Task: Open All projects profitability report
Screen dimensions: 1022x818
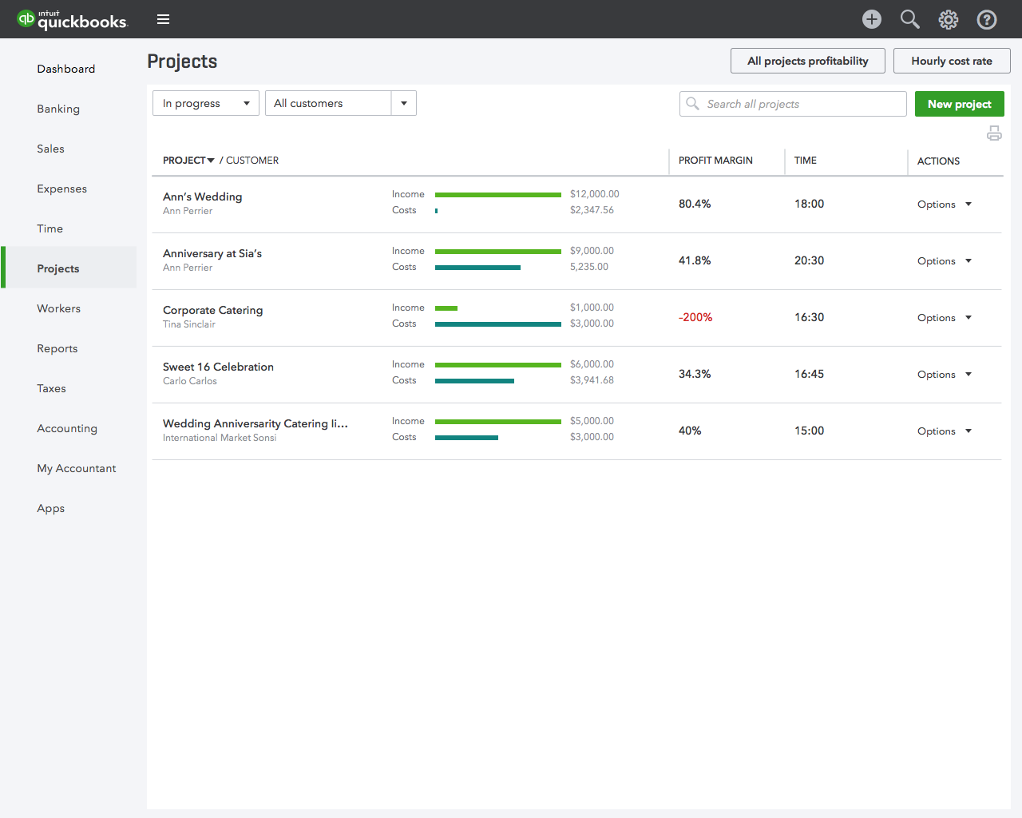Action: (807, 61)
